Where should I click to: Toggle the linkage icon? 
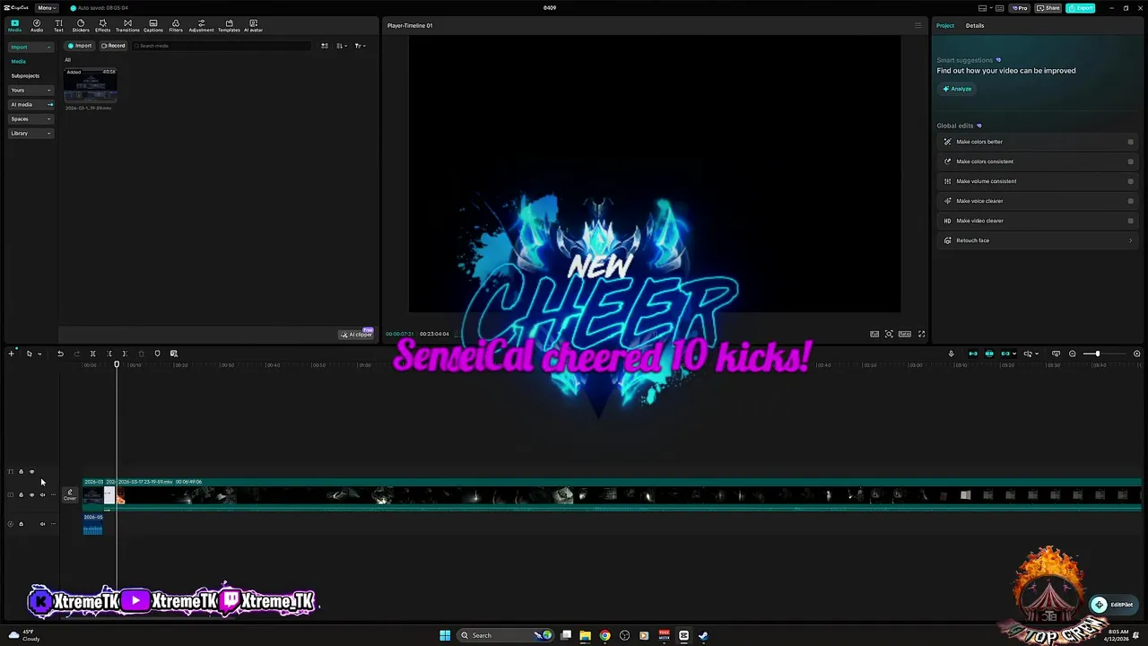(x=1005, y=354)
